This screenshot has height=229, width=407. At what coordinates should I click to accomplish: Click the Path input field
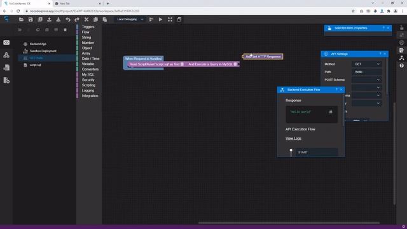point(366,72)
